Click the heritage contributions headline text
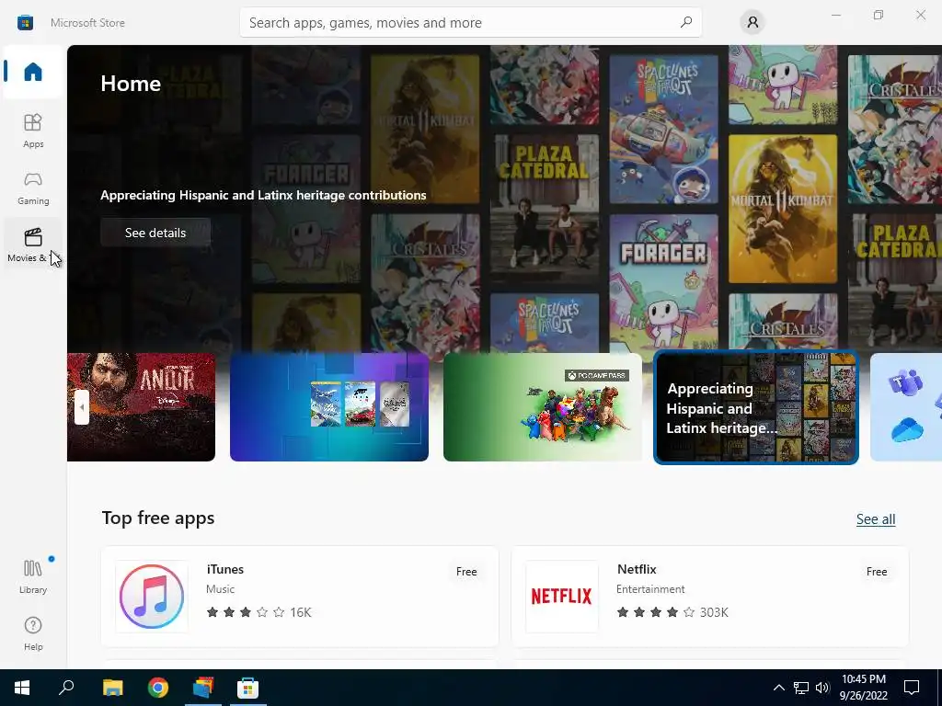The height and width of the screenshot is (706, 942). coord(263,195)
